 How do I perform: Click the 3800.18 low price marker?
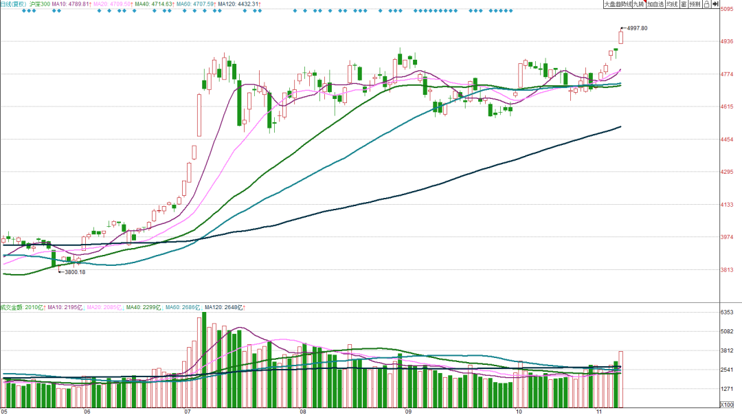[x=75, y=272]
